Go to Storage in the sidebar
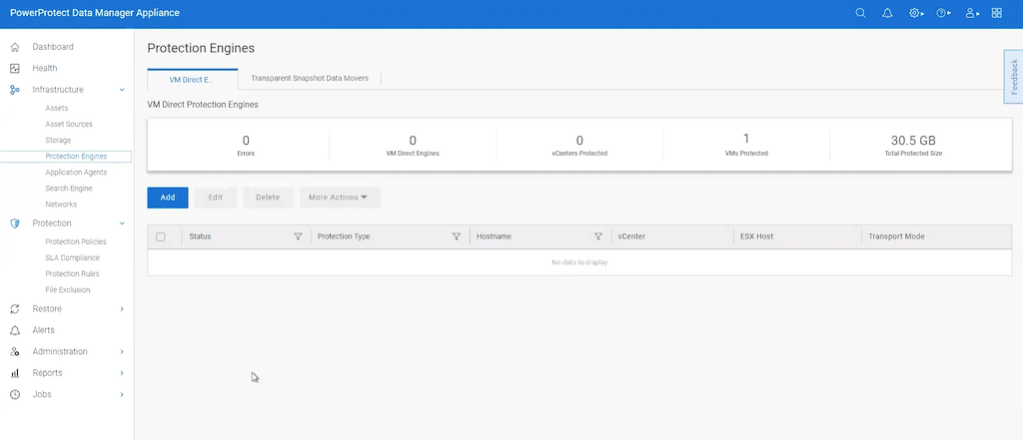Viewport: 1023px width, 440px height. [58, 140]
